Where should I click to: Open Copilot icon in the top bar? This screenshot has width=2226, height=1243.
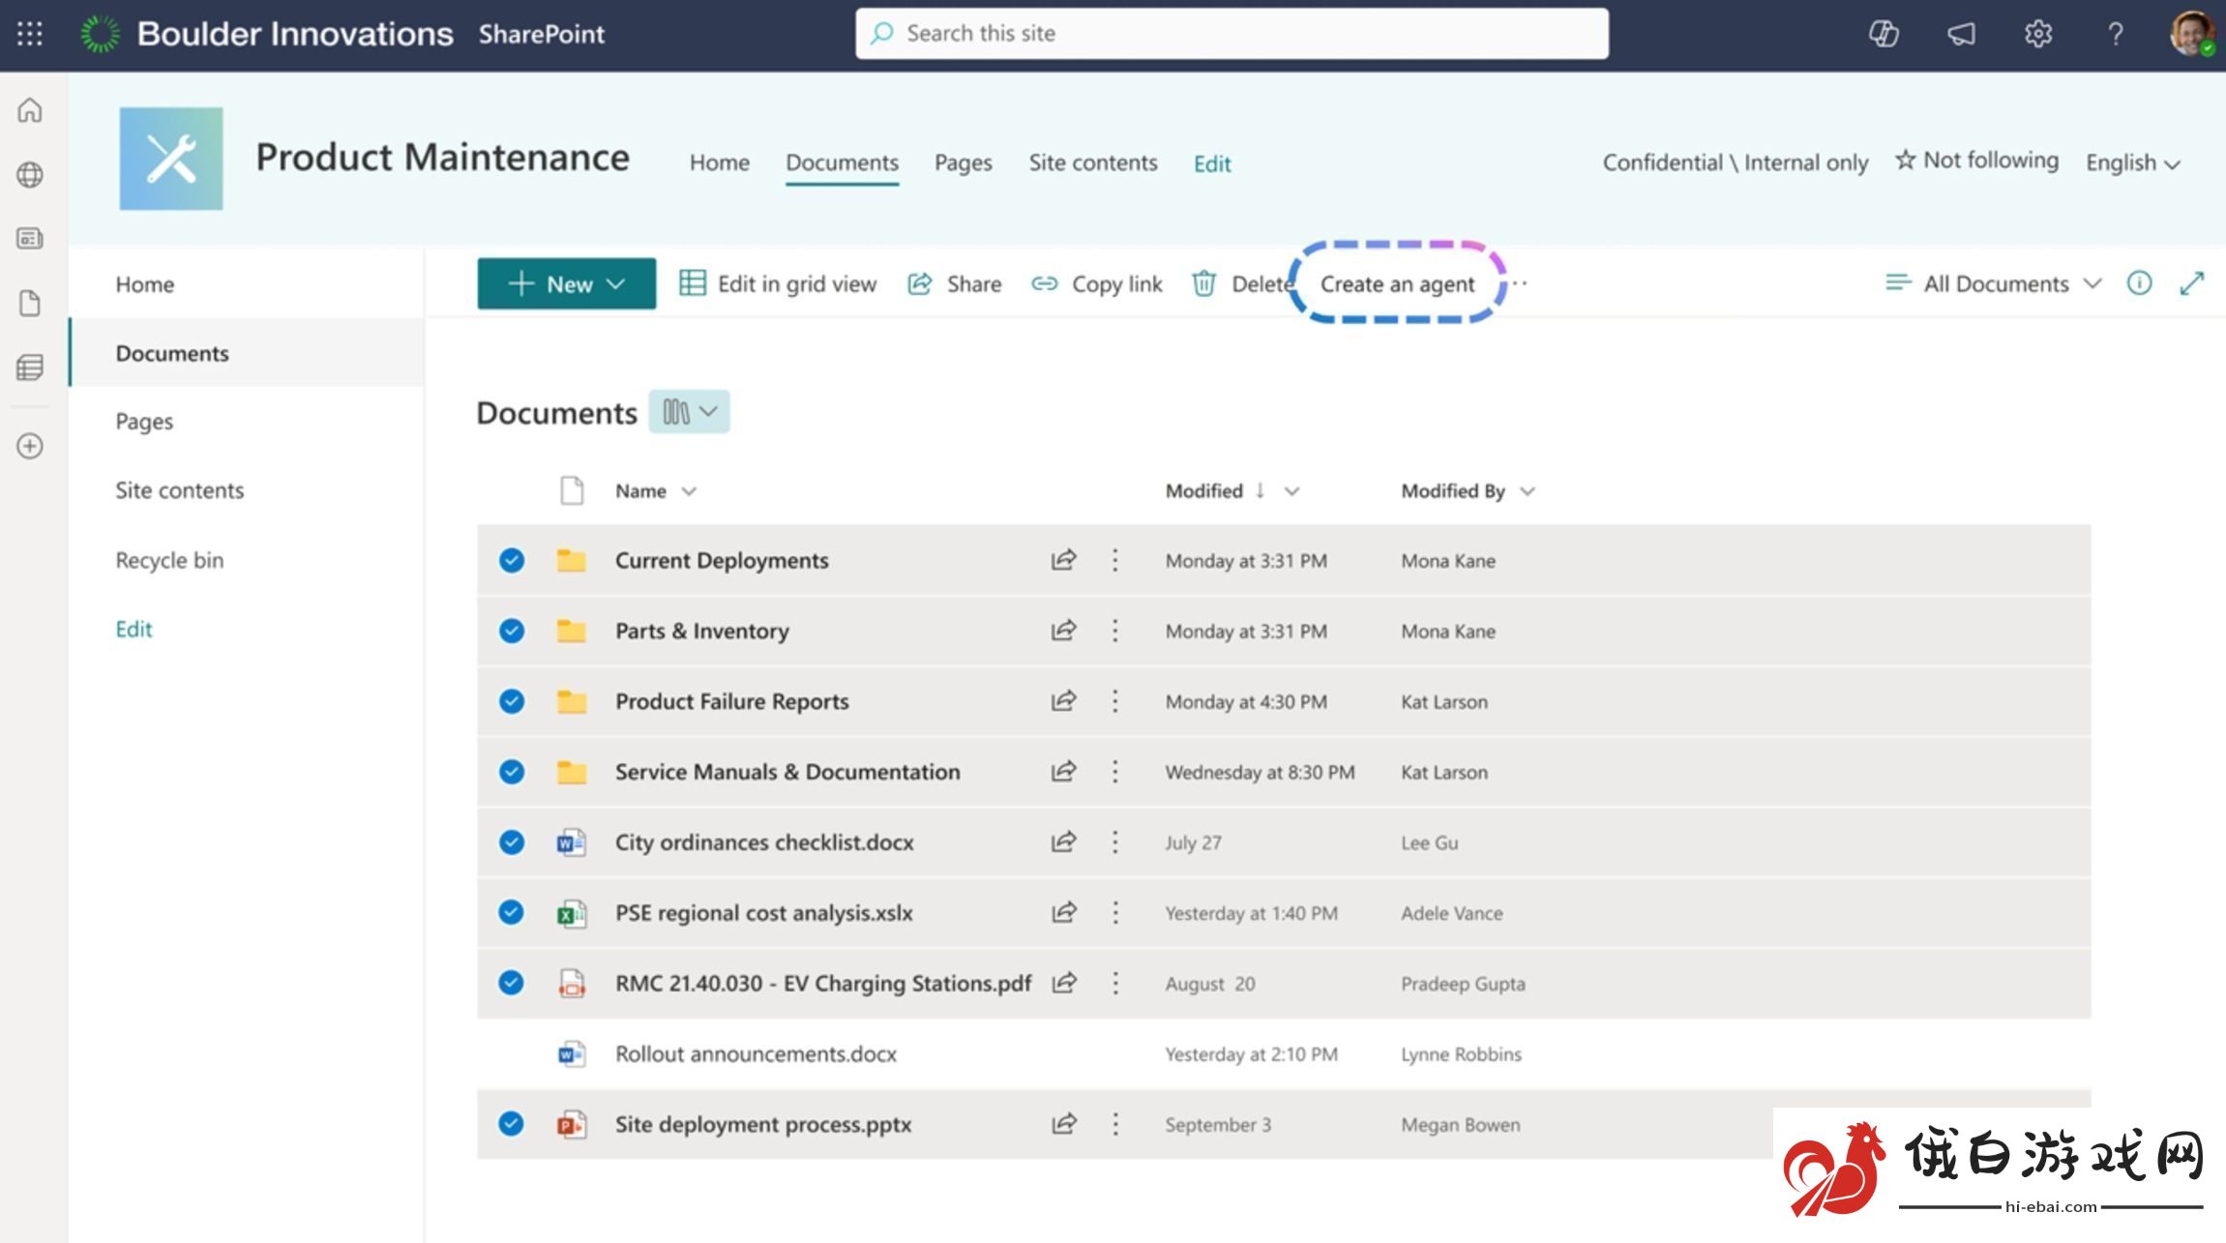coord(1883,34)
